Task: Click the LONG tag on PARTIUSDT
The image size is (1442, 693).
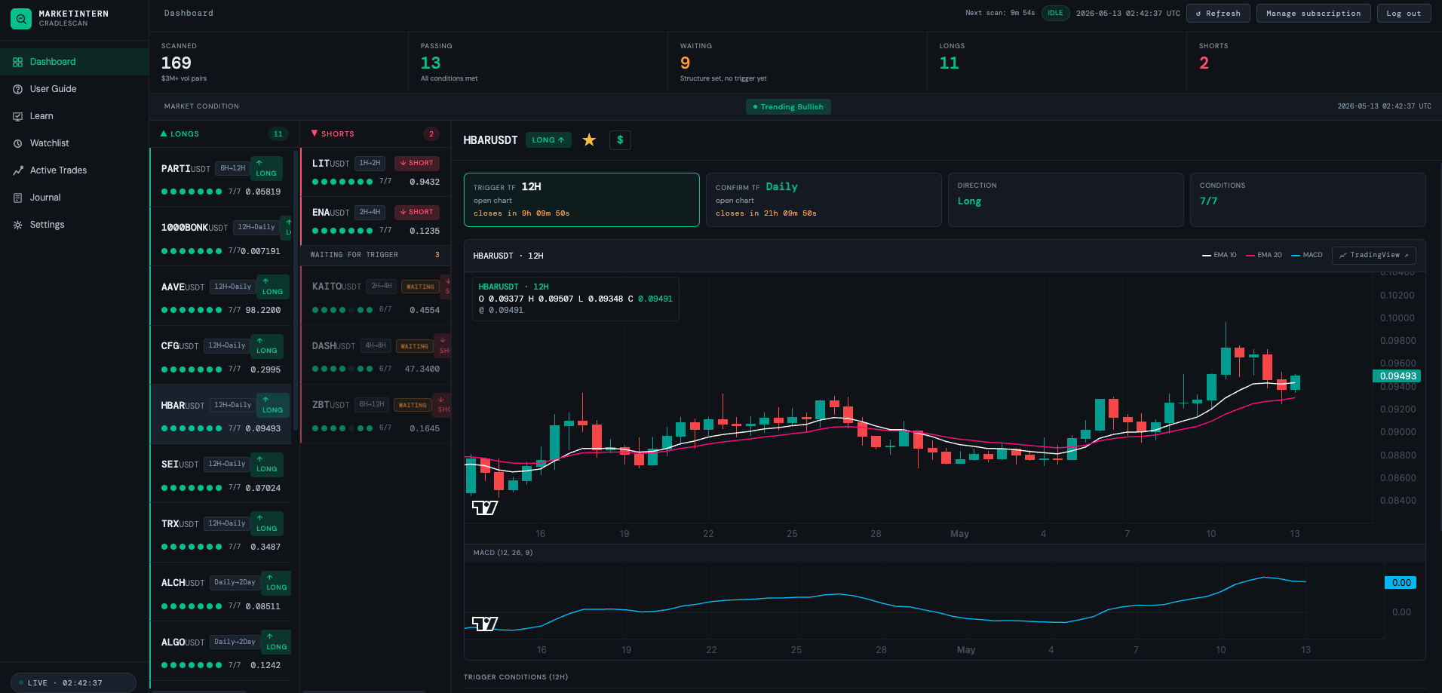Action: (x=265, y=168)
